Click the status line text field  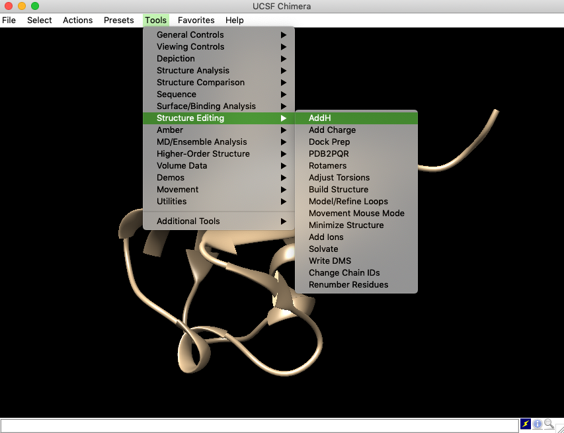[x=259, y=425]
